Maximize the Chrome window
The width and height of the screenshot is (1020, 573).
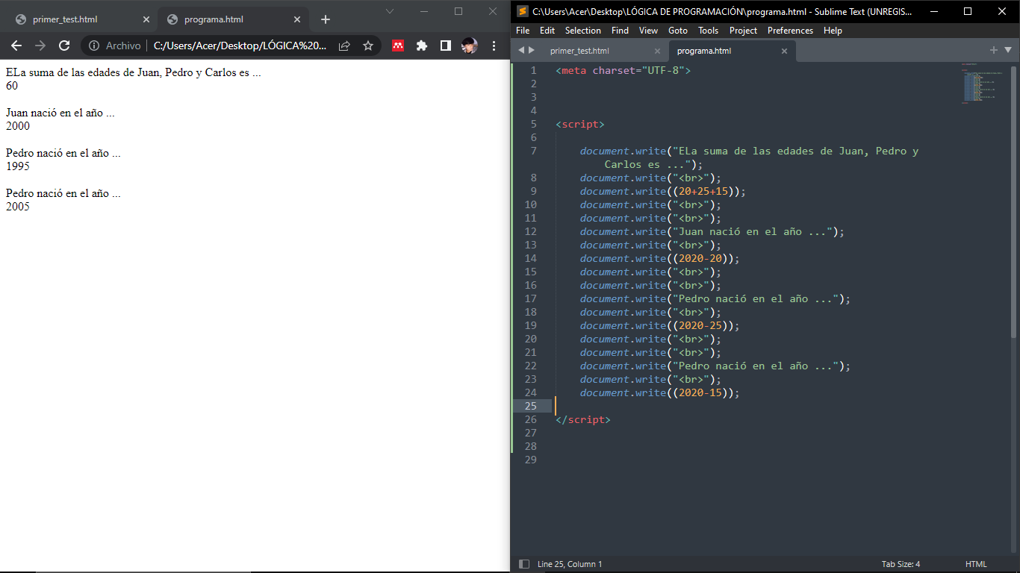coord(458,11)
